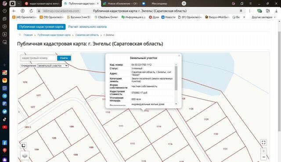281x162 pixels.
Task: Click the page vertical scrollbar
Action: click(279, 81)
